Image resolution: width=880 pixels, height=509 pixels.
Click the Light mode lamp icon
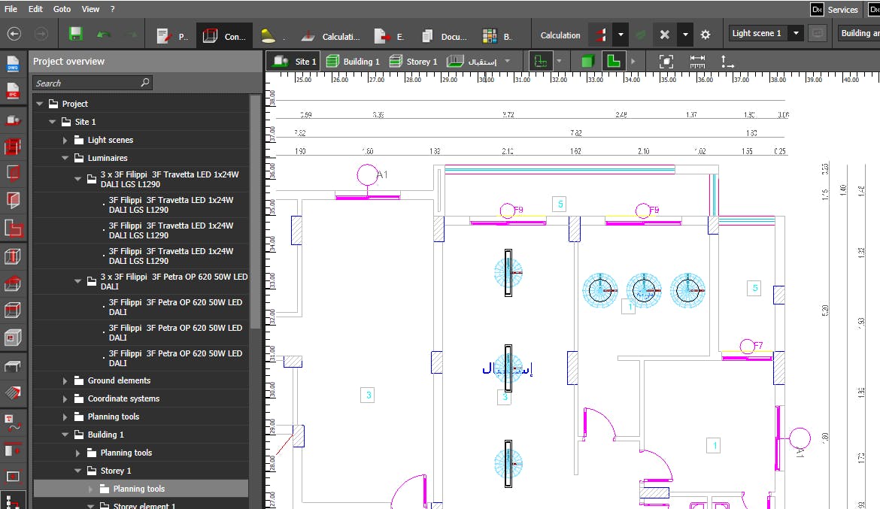(x=269, y=35)
